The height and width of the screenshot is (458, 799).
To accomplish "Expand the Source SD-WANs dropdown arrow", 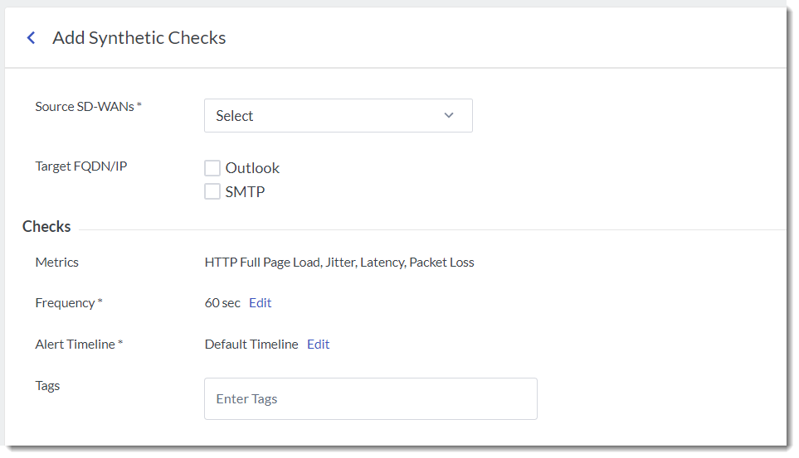I will (x=449, y=116).
